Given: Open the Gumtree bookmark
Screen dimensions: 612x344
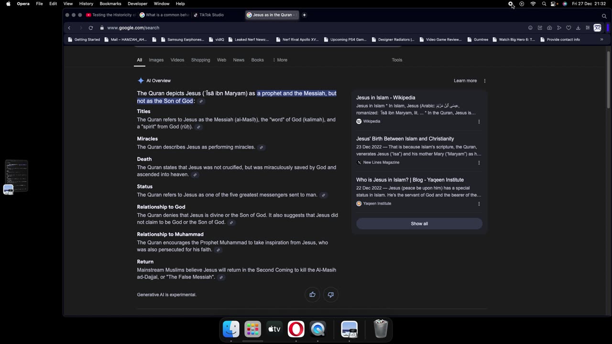Looking at the screenshot, I should pos(478,40).
